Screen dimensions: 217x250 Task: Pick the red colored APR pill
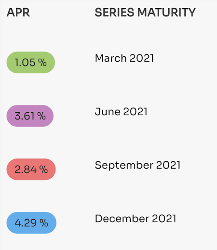[31, 170]
